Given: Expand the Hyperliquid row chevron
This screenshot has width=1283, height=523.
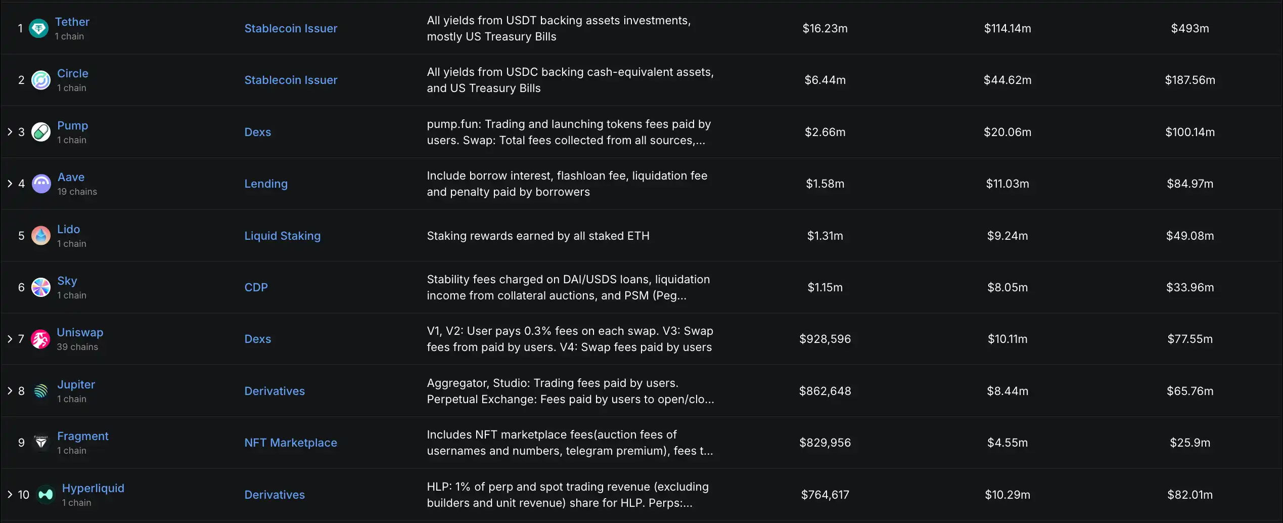Looking at the screenshot, I should [x=10, y=495].
